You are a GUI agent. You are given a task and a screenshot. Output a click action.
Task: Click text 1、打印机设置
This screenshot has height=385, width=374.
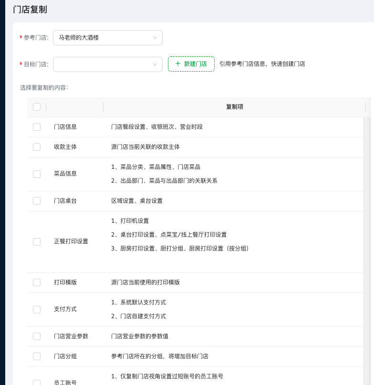point(130,221)
